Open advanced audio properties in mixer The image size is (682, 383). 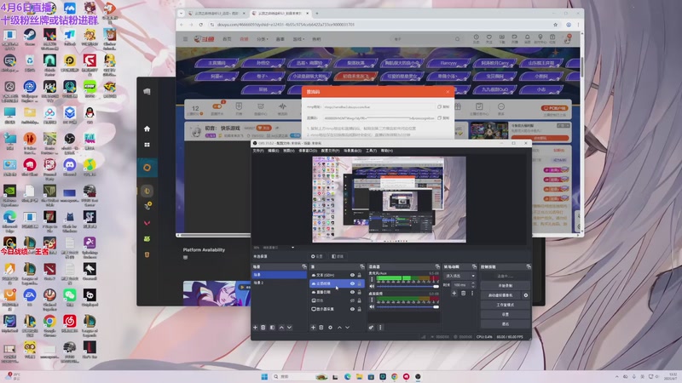[371, 328]
